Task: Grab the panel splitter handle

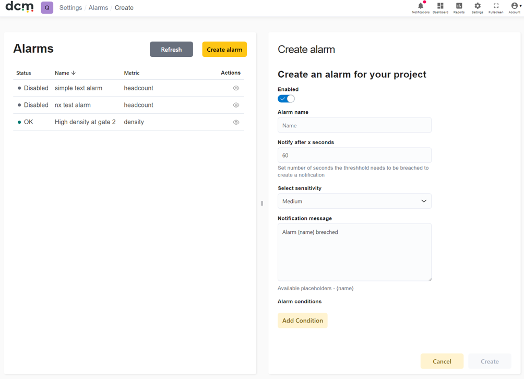Action: pos(263,203)
